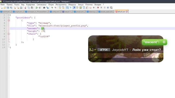Paste clipboard using the toolbar paste icon
Viewport: 175px width, 98px height.
(x=32, y=8)
